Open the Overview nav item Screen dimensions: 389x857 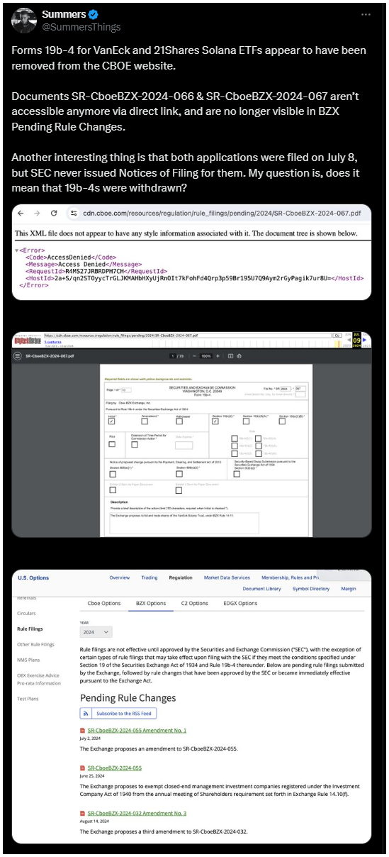click(x=120, y=577)
